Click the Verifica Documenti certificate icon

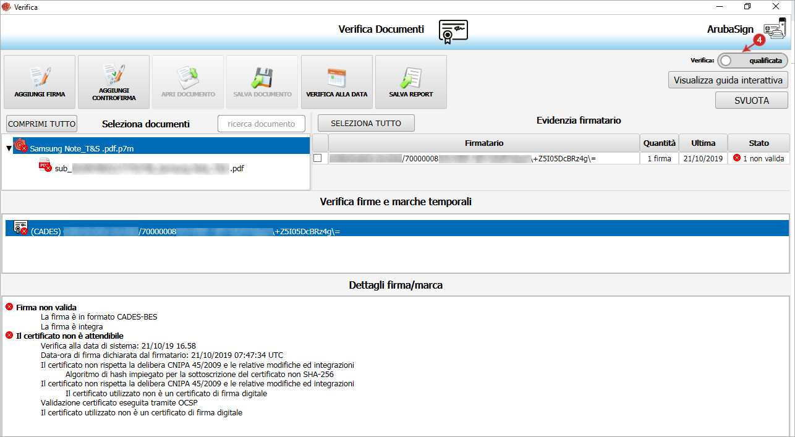453,30
